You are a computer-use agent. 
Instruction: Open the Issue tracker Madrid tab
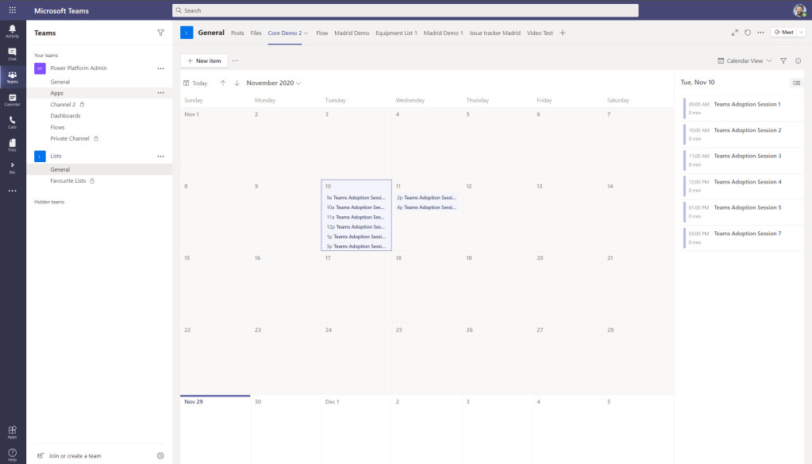495,33
